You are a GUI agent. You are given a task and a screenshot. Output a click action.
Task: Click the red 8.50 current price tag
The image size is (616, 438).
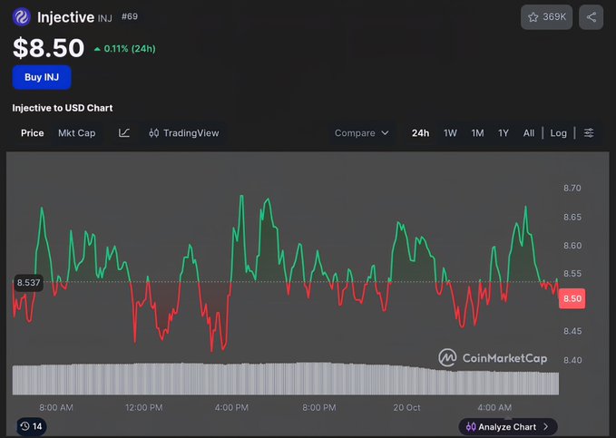tap(572, 298)
